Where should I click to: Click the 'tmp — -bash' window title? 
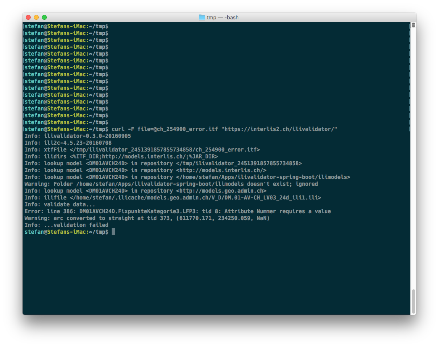coord(223,17)
